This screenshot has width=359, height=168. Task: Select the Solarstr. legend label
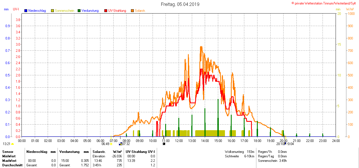pyautogui.click(x=140, y=11)
